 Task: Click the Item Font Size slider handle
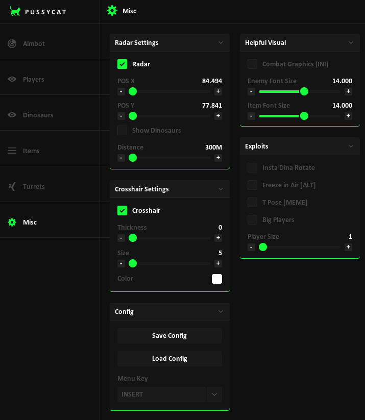[x=304, y=116]
